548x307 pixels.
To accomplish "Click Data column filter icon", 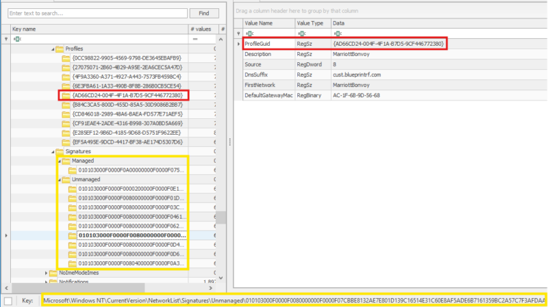I will click(x=336, y=32).
